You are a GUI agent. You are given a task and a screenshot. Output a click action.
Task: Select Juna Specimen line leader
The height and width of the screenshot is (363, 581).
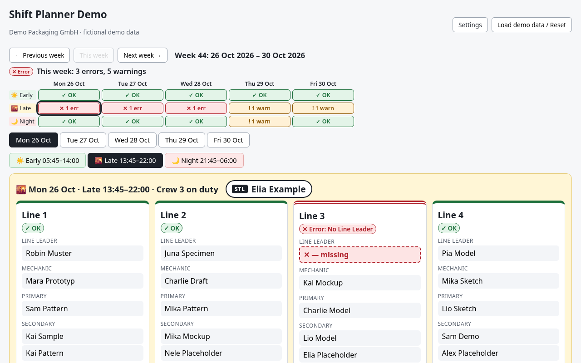tap(221, 253)
